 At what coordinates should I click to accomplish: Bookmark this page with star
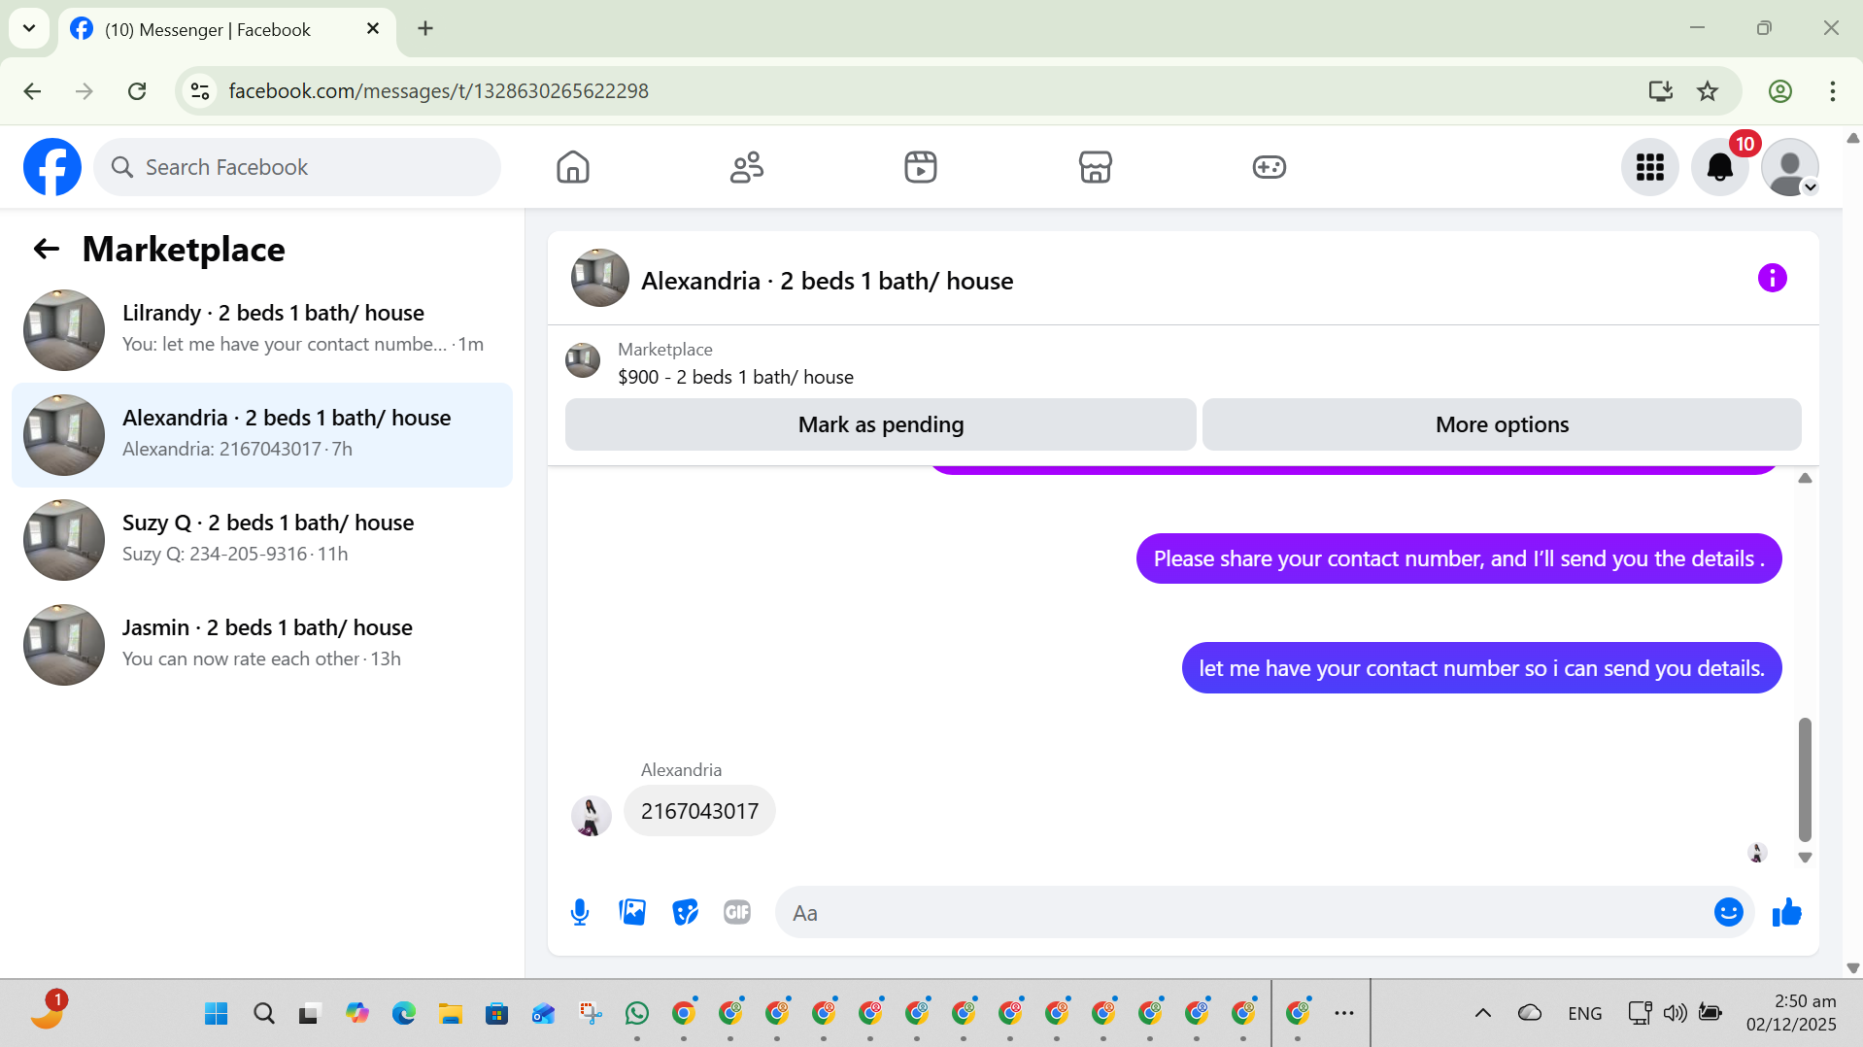(x=1707, y=91)
